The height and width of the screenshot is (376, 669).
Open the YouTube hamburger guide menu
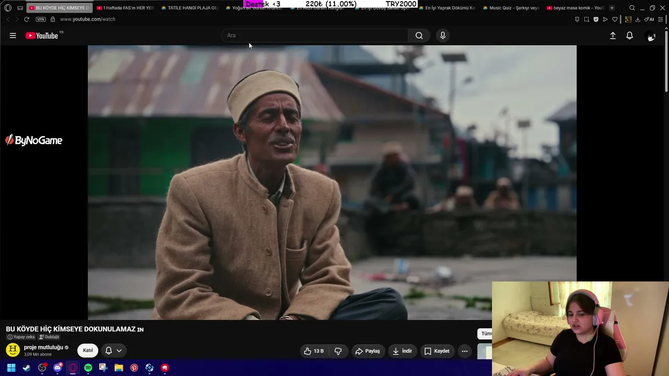point(13,36)
